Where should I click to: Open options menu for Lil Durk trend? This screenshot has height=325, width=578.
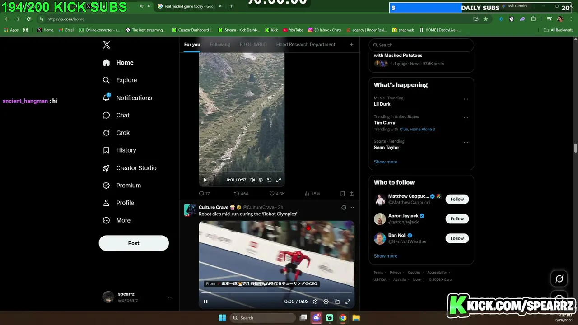pos(466,99)
